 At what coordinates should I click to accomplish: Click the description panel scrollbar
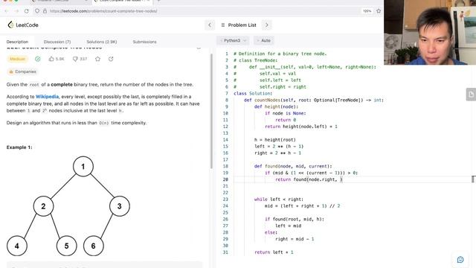coord(211,111)
